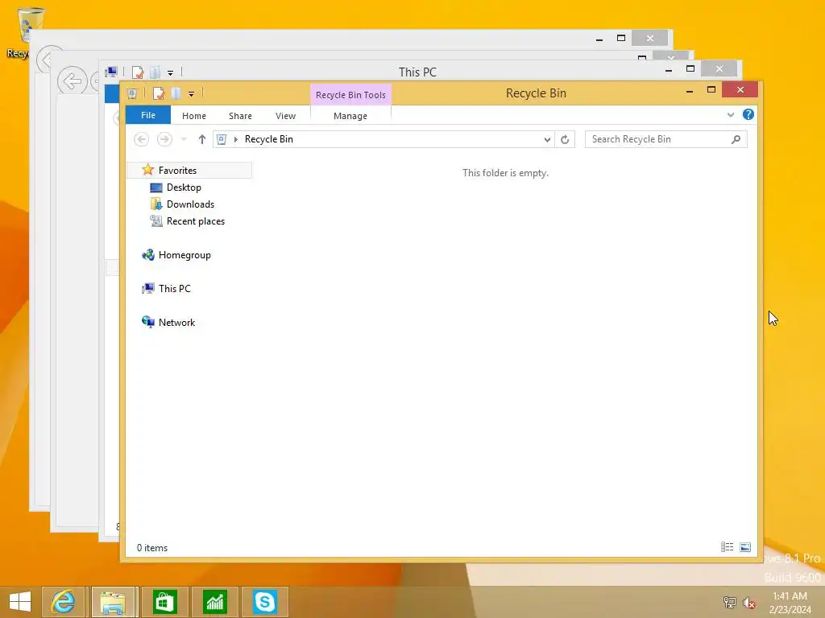Open Recent places in navigation pane

click(x=195, y=221)
